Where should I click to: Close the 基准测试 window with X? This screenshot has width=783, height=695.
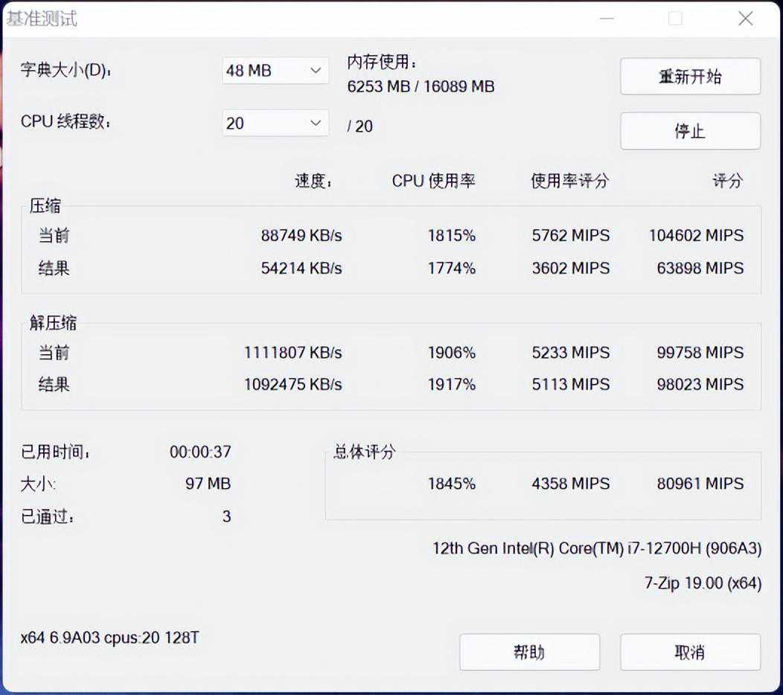click(x=745, y=19)
